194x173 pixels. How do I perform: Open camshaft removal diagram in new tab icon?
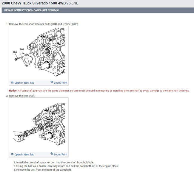(12, 154)
